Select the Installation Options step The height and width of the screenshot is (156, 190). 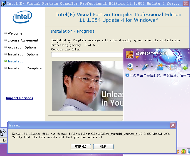23,54
